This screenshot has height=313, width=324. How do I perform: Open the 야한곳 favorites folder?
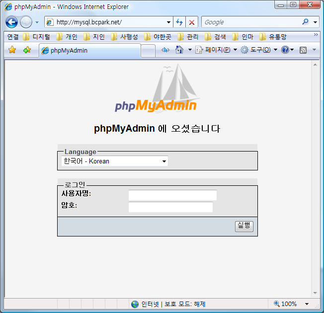pos(158,37)
